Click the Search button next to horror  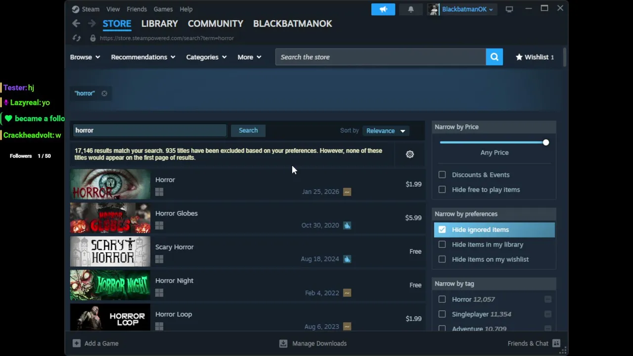(248, 130)
